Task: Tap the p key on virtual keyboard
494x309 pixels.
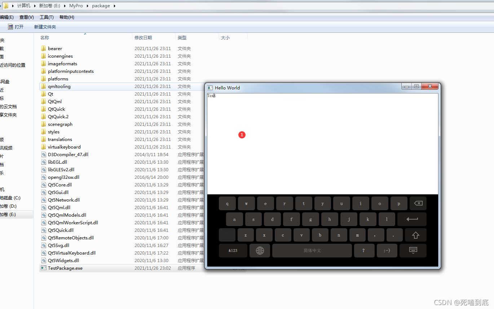Action: coord(399,203)
